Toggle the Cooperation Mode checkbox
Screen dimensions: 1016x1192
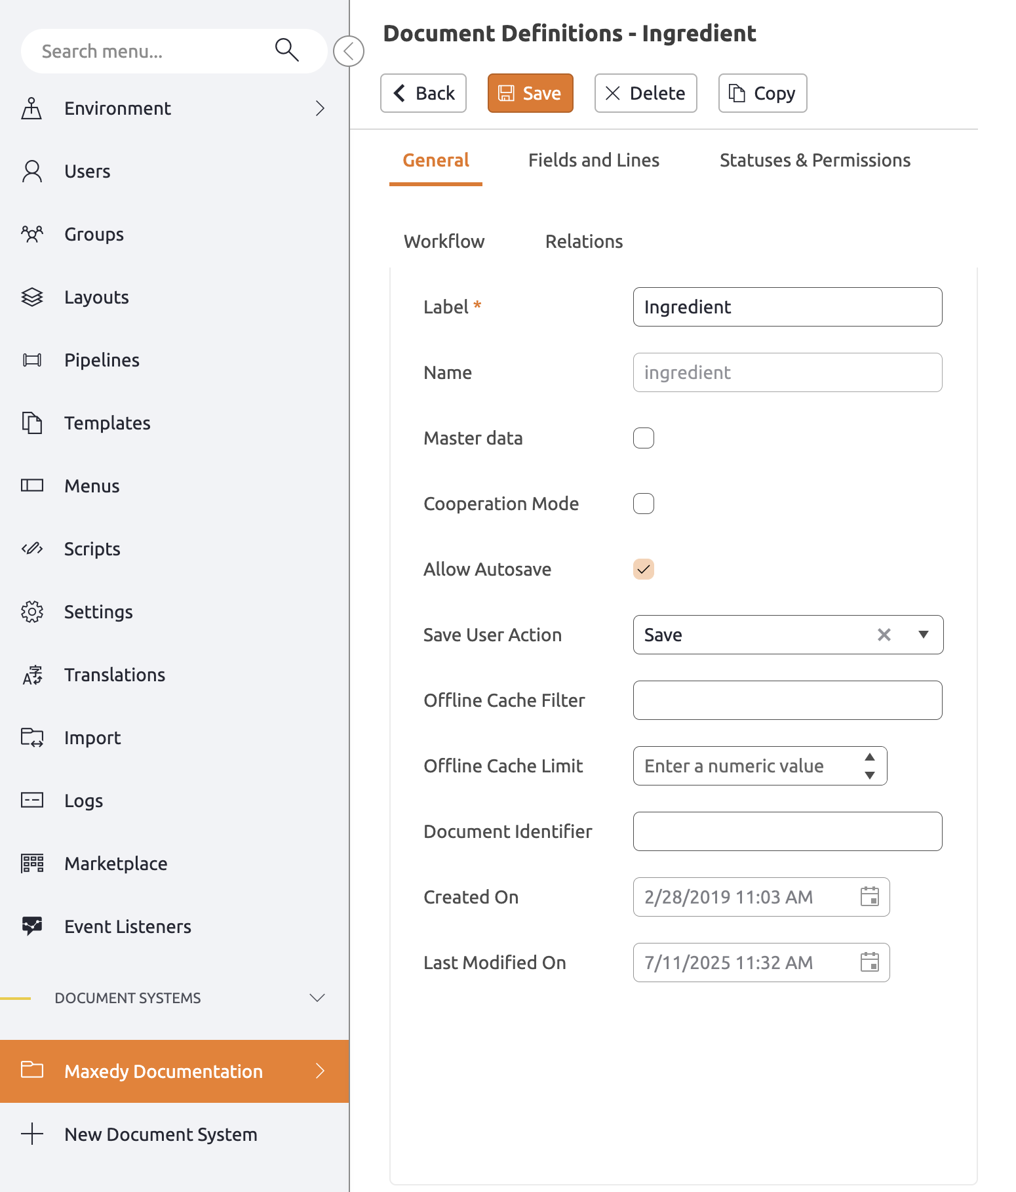tap(643, 504)
